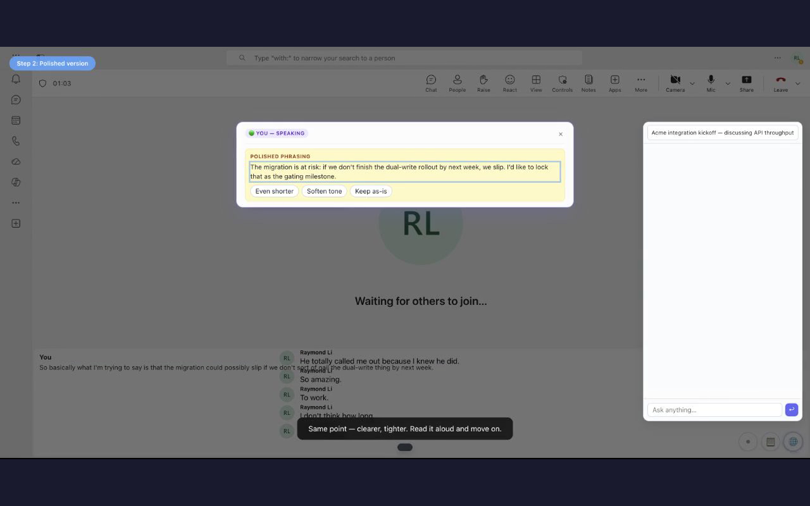Open Apps in meeting toolbar
Viewport: 810px width, 506px height.
[x=614, y=83]
